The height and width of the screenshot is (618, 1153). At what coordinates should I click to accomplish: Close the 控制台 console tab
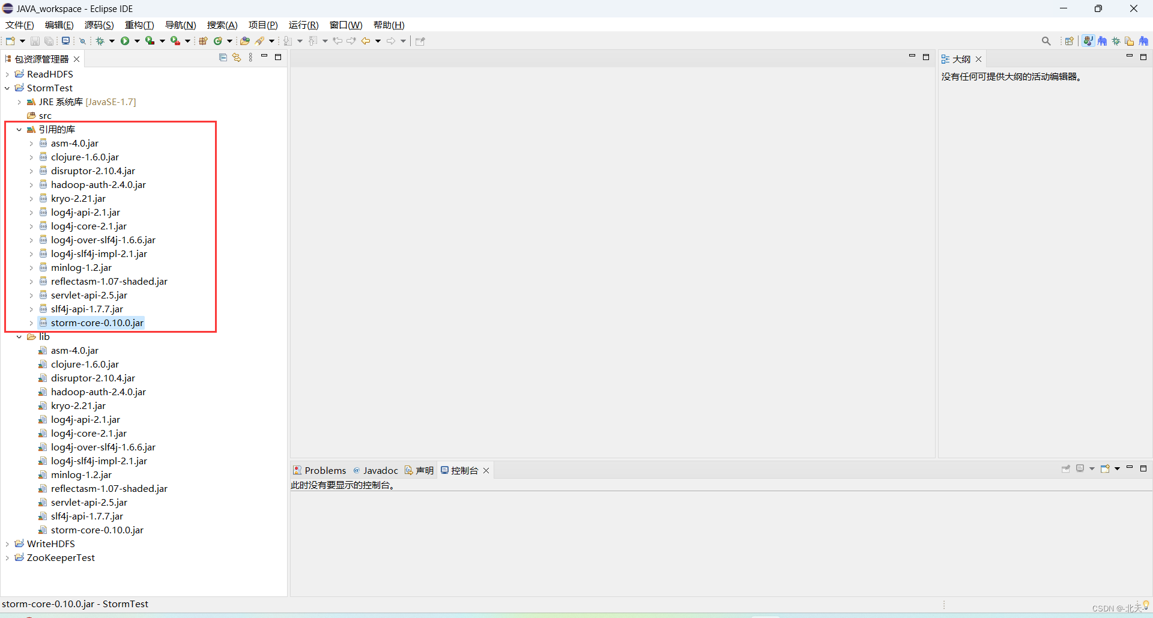point(486,471)
